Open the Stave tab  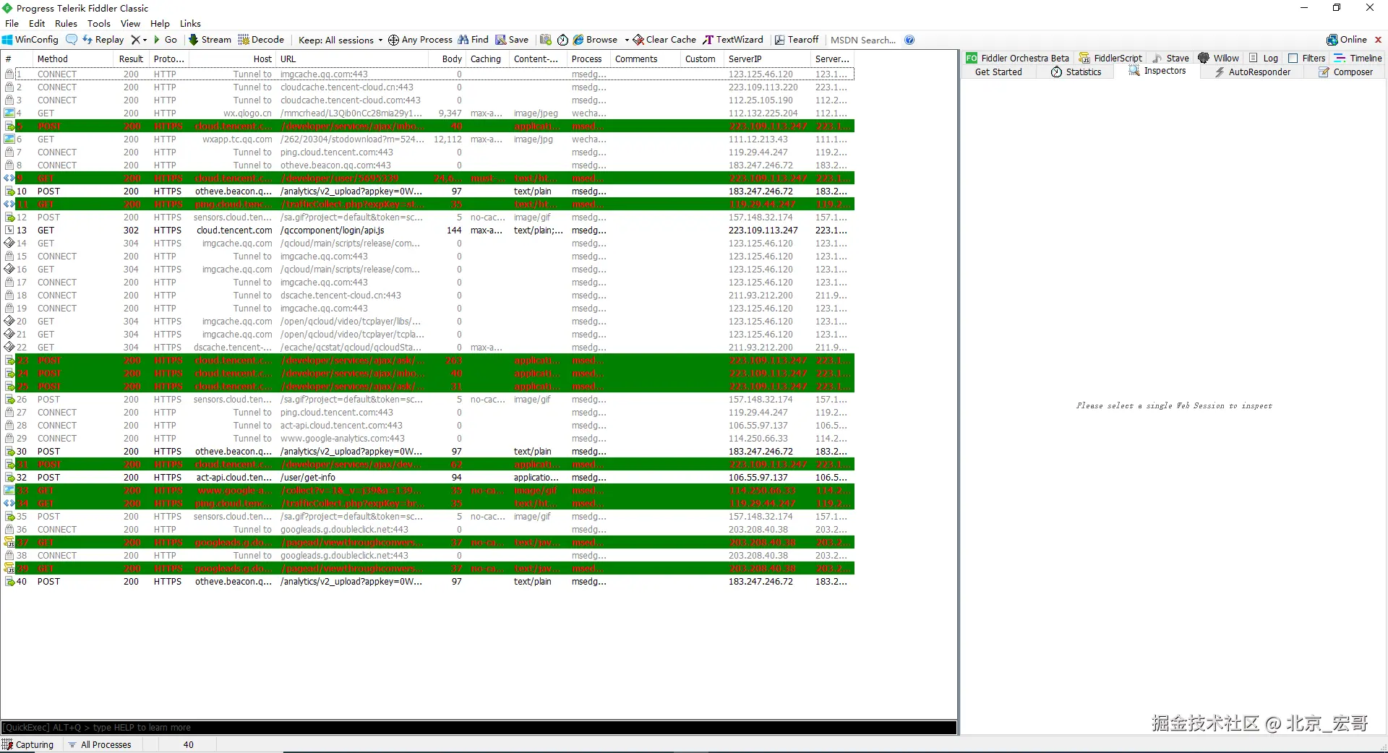click(1170, 58)
